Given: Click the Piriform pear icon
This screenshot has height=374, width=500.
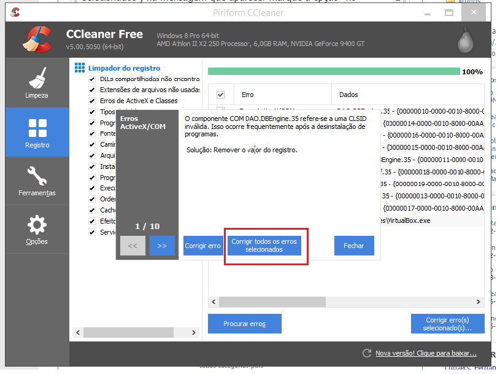Looking at the screenshot, I should coord(466,41).
